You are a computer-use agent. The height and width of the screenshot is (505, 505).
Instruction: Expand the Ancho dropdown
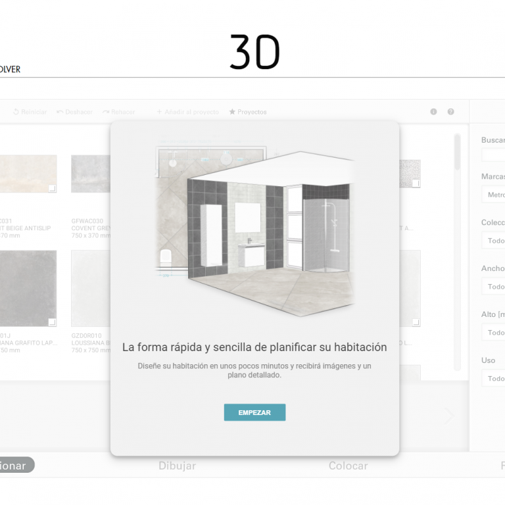(x=494, y=287)
